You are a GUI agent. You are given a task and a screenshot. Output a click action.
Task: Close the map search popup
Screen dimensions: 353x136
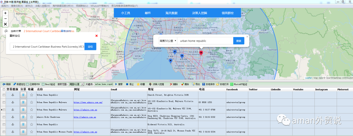247,37
